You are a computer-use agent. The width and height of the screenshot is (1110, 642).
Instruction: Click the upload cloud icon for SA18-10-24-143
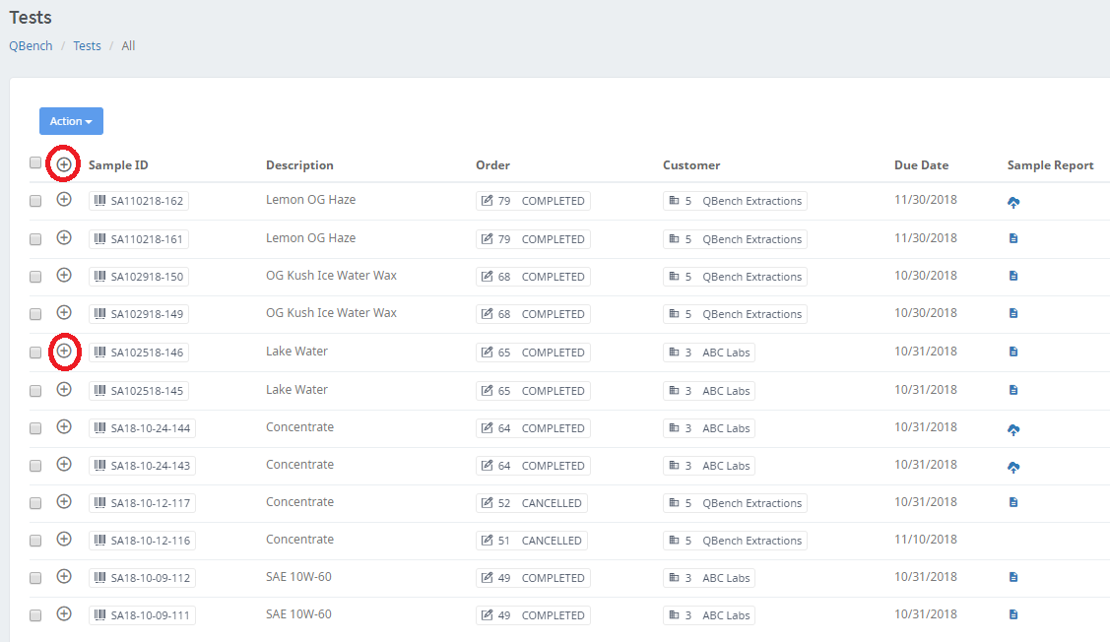[1013, 467]
